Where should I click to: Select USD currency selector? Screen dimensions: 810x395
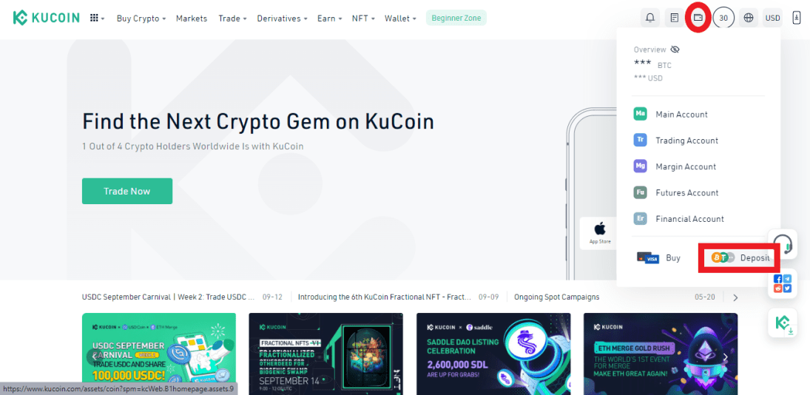pyautogui.click(x=773, y=18)
